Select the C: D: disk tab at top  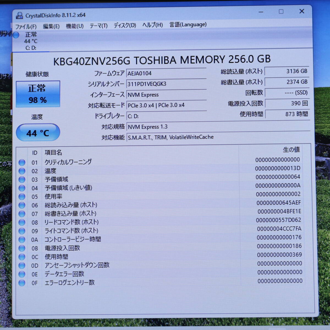[x=31, y=41]
